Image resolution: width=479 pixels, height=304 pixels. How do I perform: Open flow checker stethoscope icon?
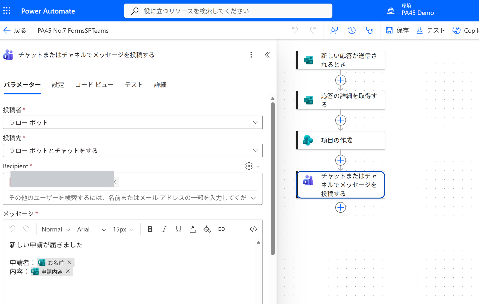click(370, 30)
